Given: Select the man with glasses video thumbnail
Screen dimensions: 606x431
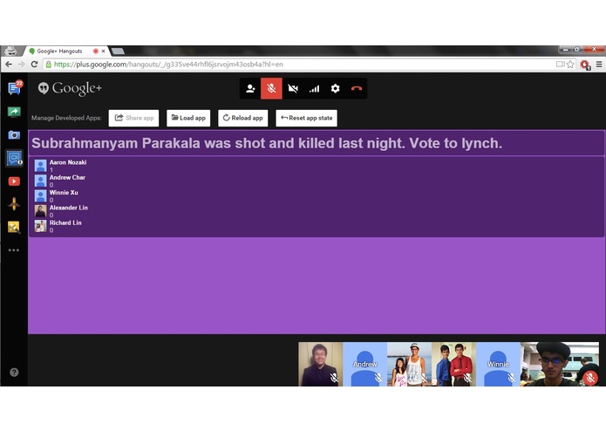Looking at the screenshot, I should 560,364.
